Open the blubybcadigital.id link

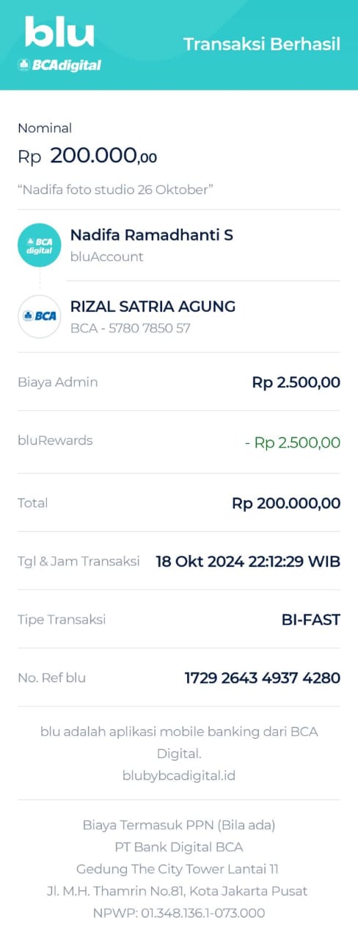(x=179, y=775)
